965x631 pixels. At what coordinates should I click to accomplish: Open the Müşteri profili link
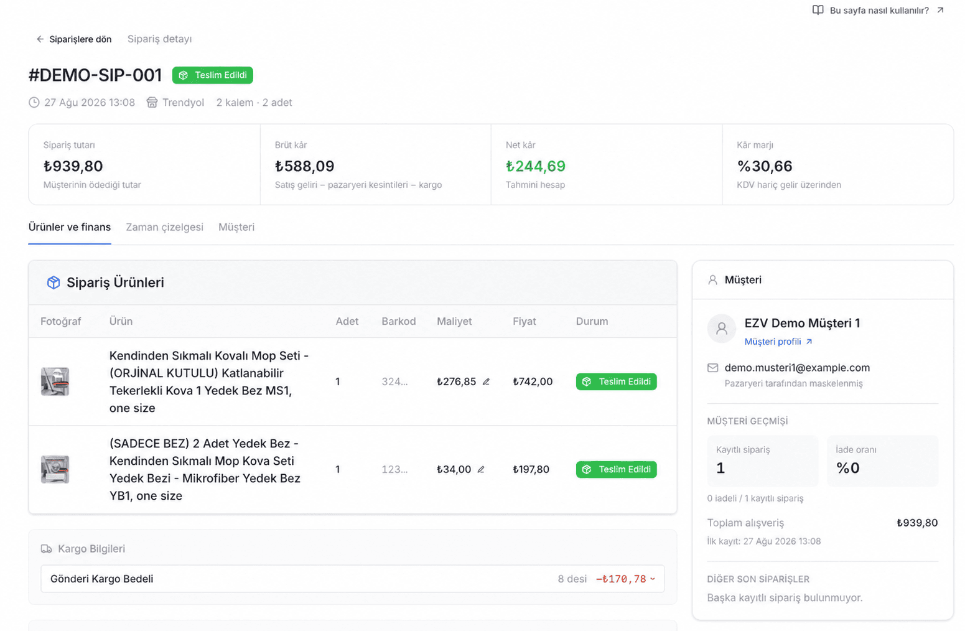(778, 342)
